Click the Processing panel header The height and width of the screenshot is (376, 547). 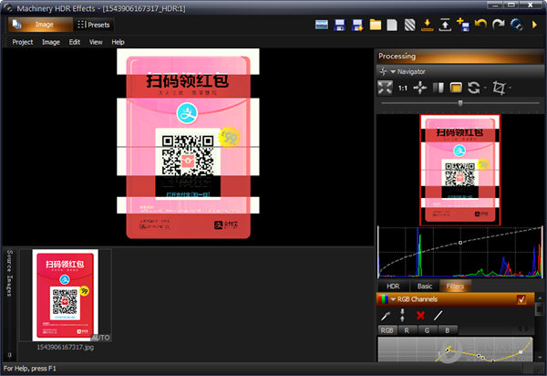[x=460, y=57]
